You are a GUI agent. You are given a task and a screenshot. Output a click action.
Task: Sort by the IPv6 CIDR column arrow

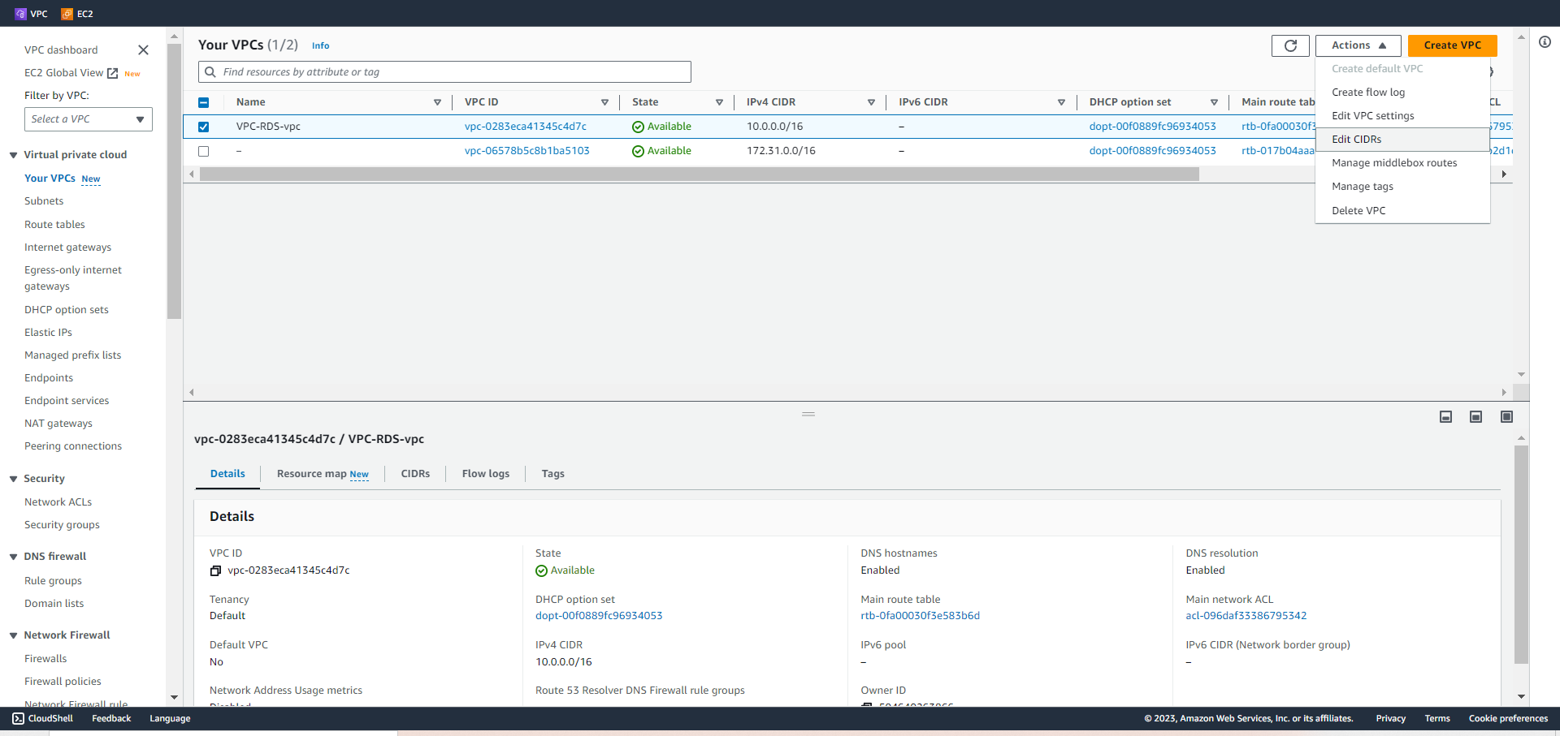(1061, 102)
